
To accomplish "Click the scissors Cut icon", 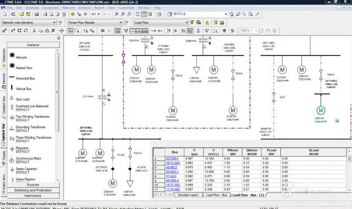I will (x=34, y=31).
